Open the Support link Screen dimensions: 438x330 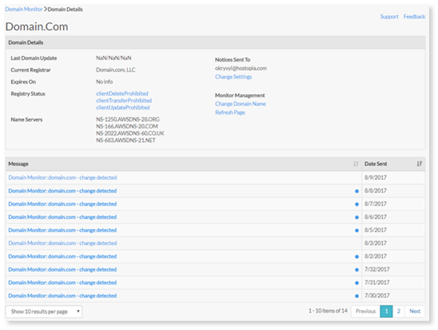389,16
